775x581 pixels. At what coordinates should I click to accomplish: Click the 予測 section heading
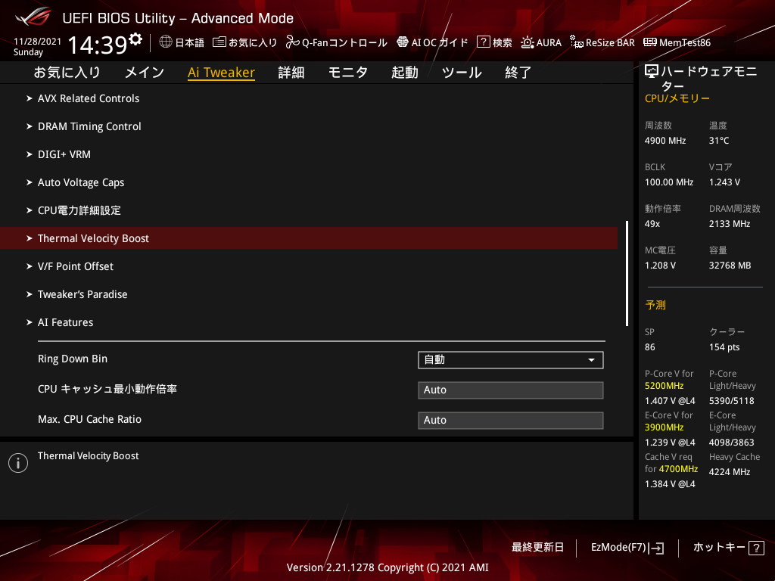[655, 305]
